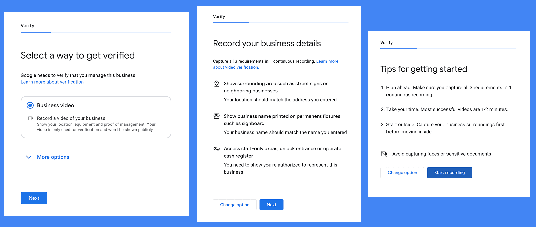Click Change option on Tips for getting started panel

click(402, 173)
